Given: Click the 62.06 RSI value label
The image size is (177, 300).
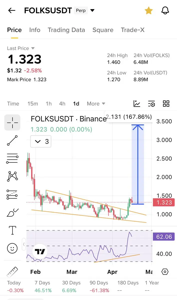Looking at the screenshot, I should [164, 237].
